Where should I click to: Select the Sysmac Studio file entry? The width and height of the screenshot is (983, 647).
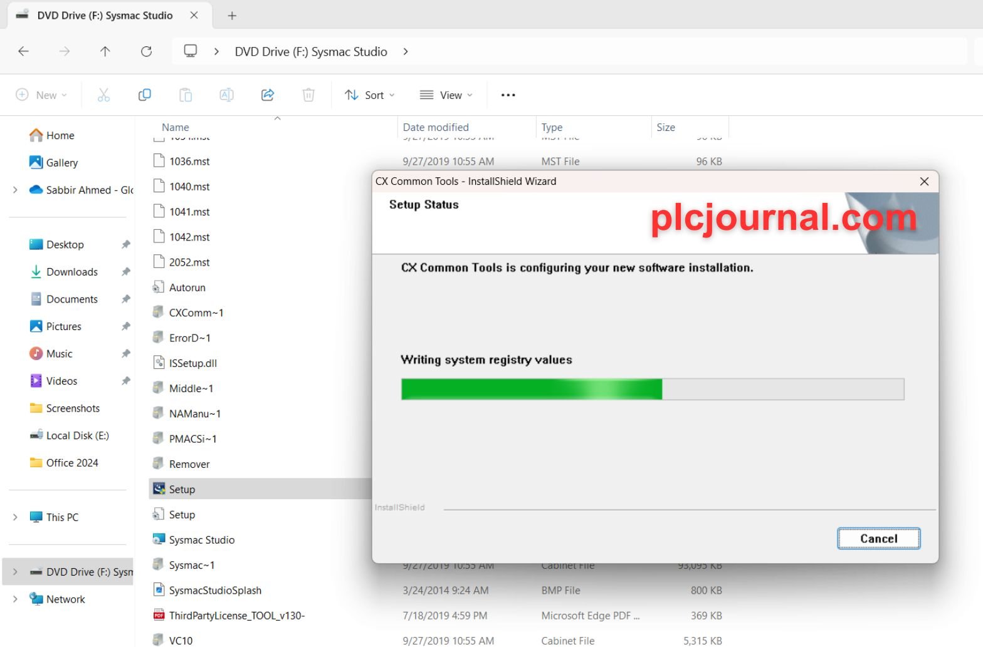click(x=202, y=540)
